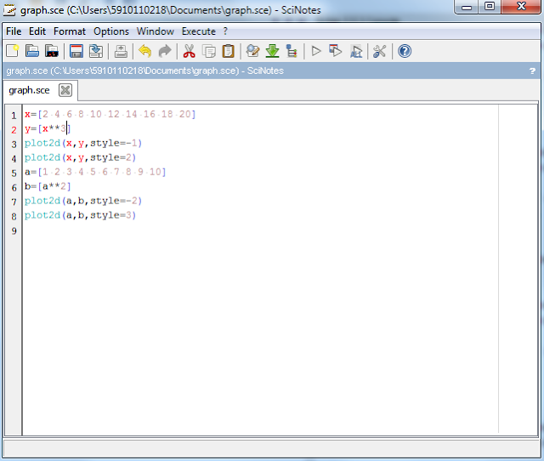Place cursor in line y=[x**3]
The width and height of the screenshot is (544, 461).
pyautogui.click(x=48, y=128)
